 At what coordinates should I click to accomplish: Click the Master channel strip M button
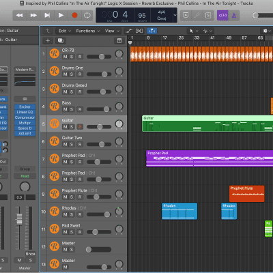click(x=19, y=260)
